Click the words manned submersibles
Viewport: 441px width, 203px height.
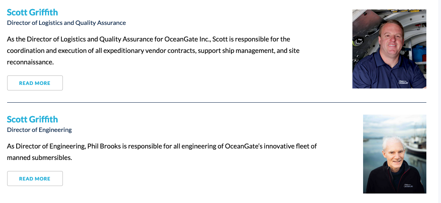click(x=39, y=158)
